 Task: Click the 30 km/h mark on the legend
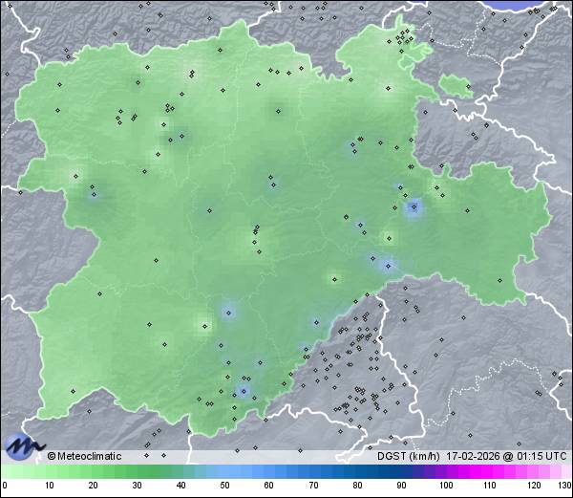(137, 486)
